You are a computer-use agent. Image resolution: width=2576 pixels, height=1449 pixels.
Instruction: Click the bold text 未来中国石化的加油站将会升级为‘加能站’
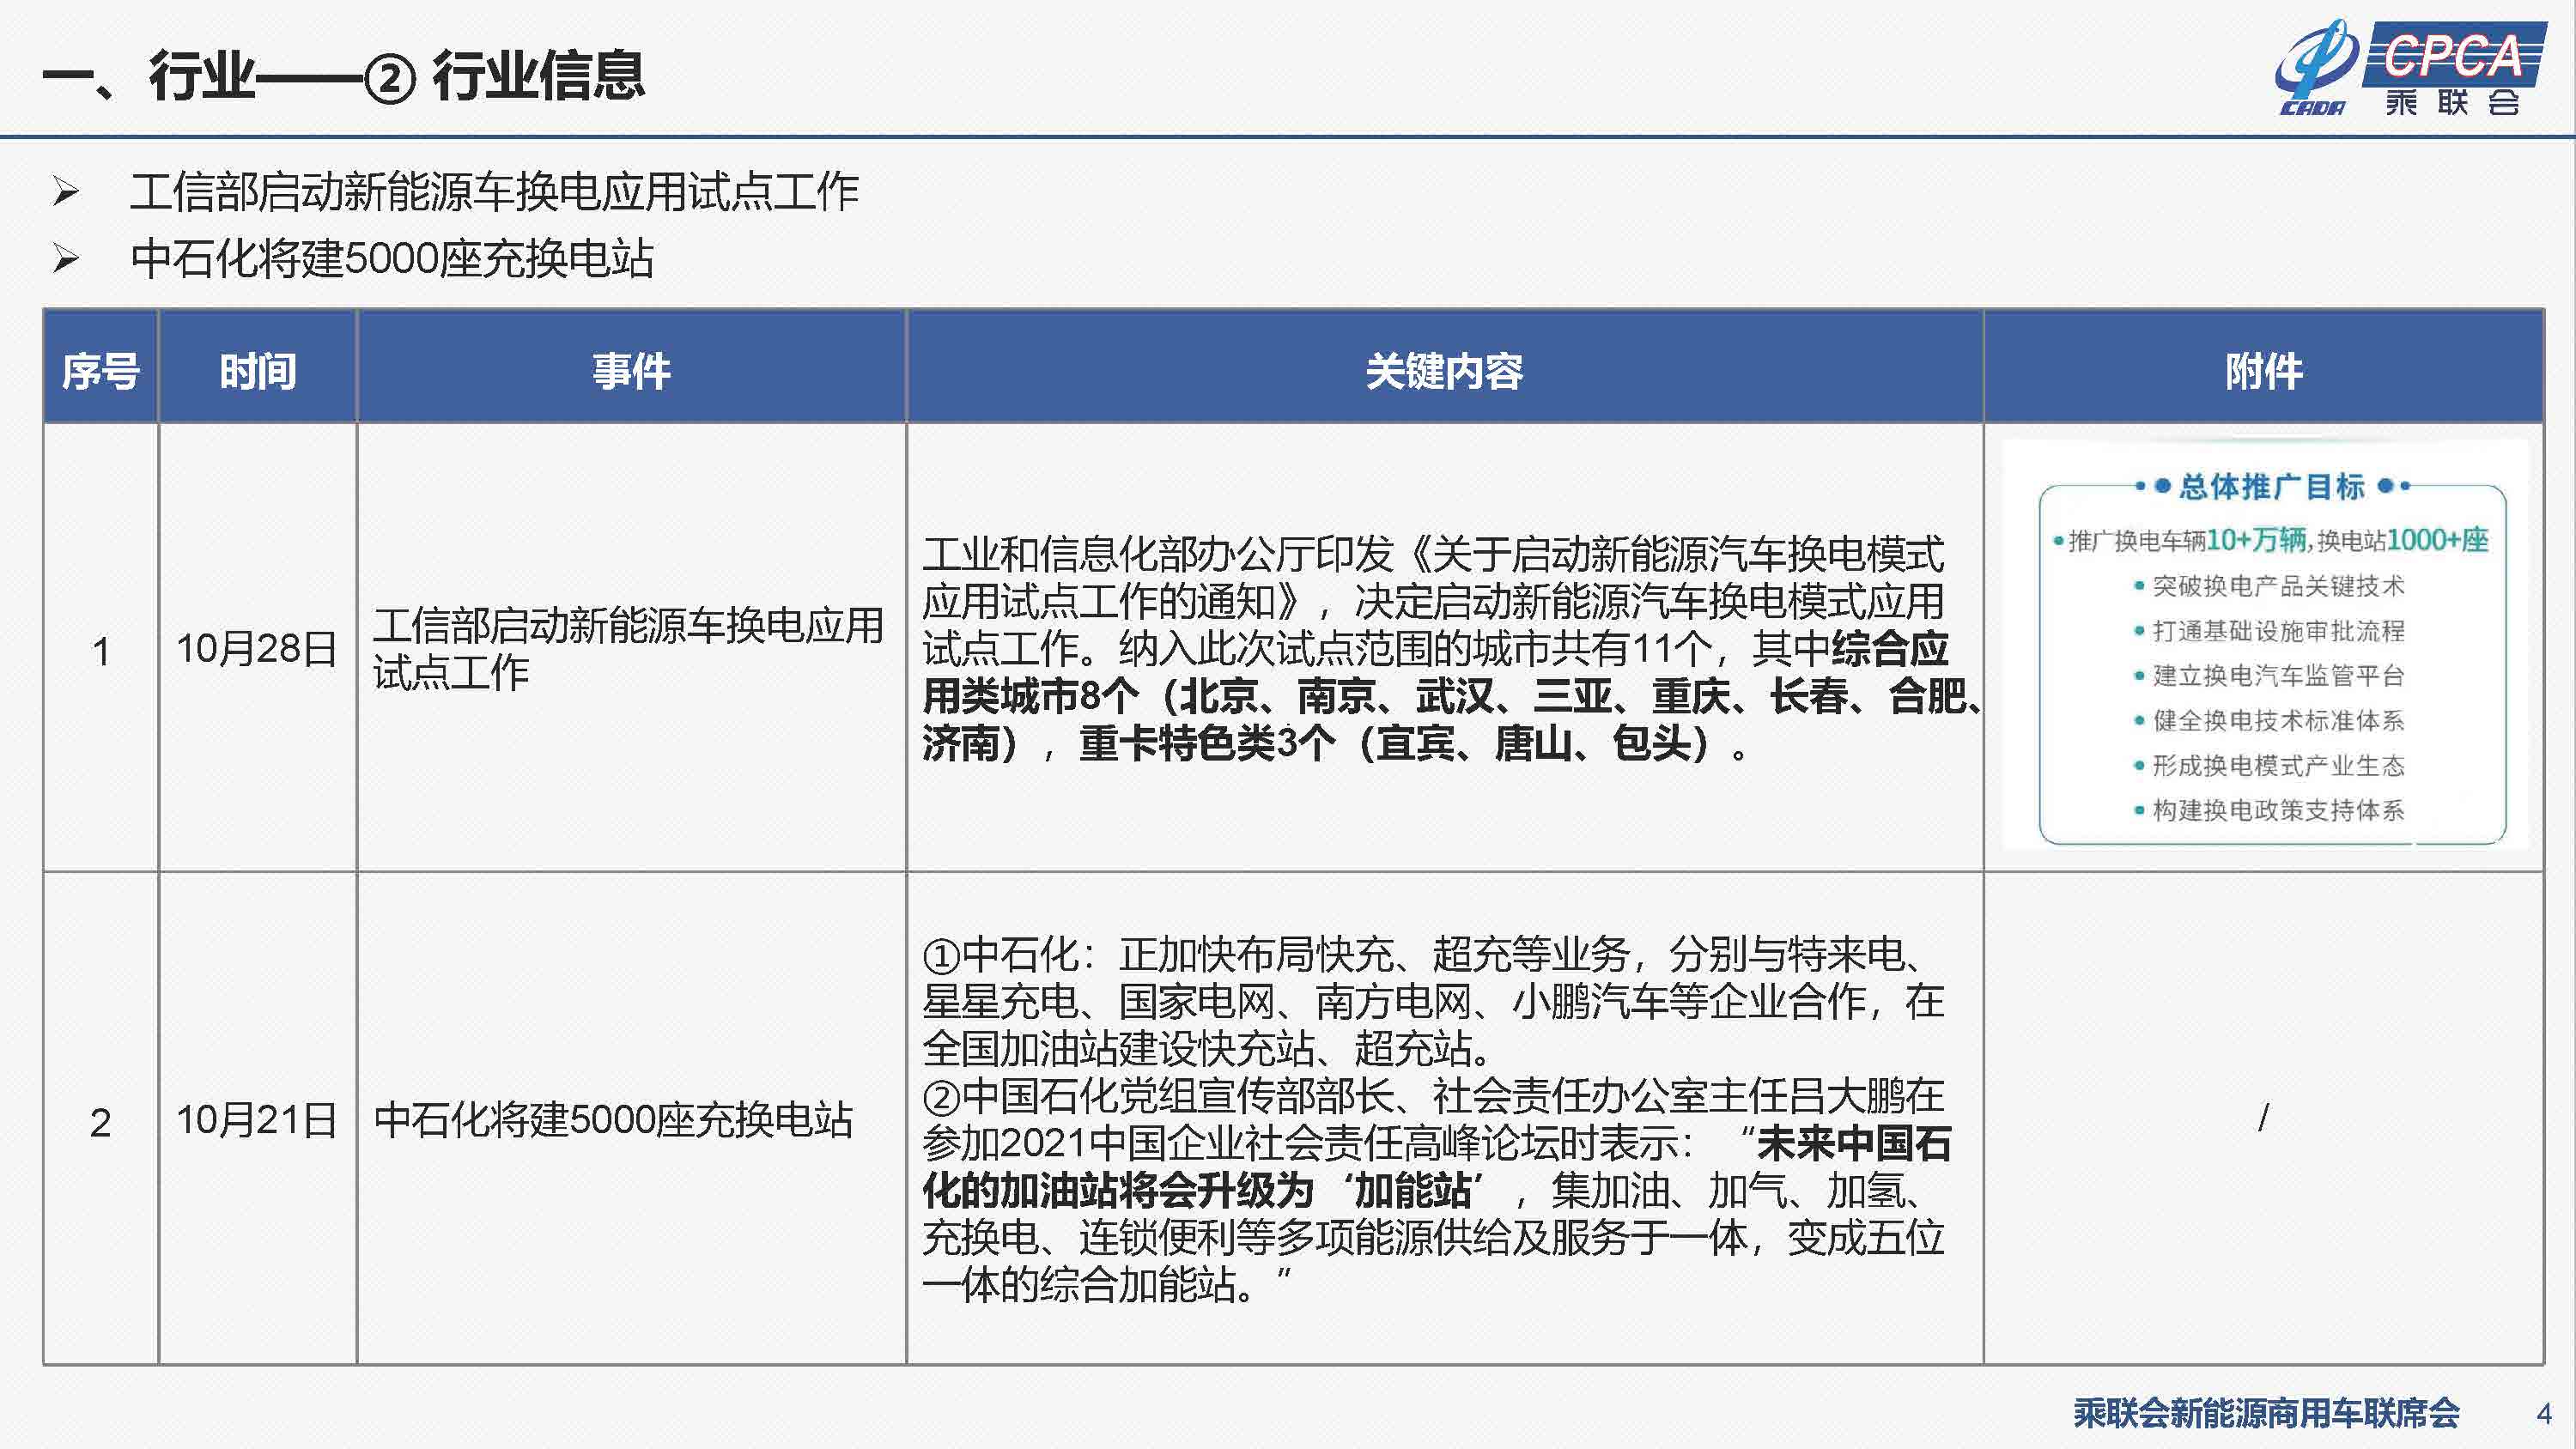click(1436, 1166)
